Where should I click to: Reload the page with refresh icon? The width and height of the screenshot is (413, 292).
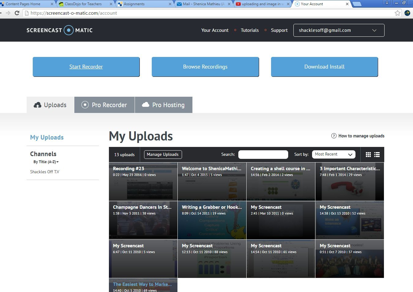tap(17, 13)
